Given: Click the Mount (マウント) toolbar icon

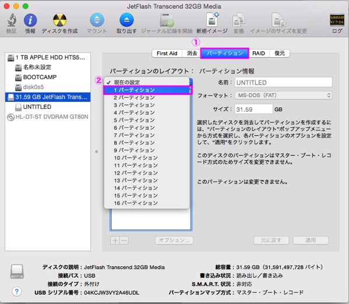Looking at the screenshot, I should [x=97, y=20].
